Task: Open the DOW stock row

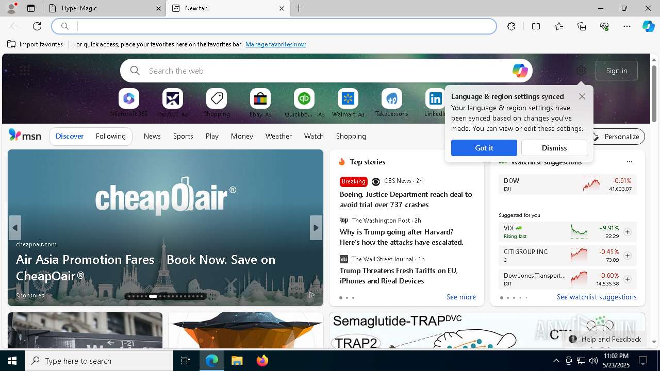Action: click(x=567, y=184)
